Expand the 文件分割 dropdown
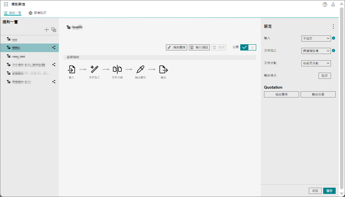Image resolution: width=345 pixels, height=197 pixels. pos(316,63)
